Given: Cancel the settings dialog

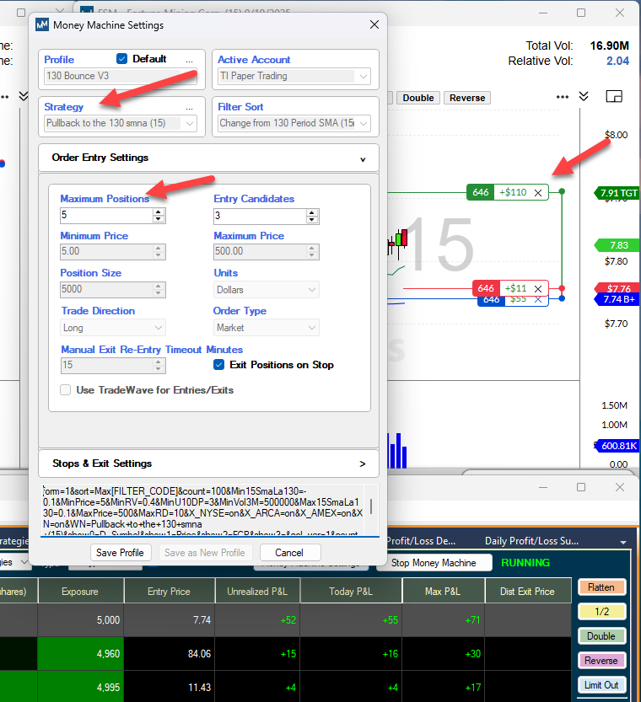Looking at the screenshot, I should coord(289,553).
